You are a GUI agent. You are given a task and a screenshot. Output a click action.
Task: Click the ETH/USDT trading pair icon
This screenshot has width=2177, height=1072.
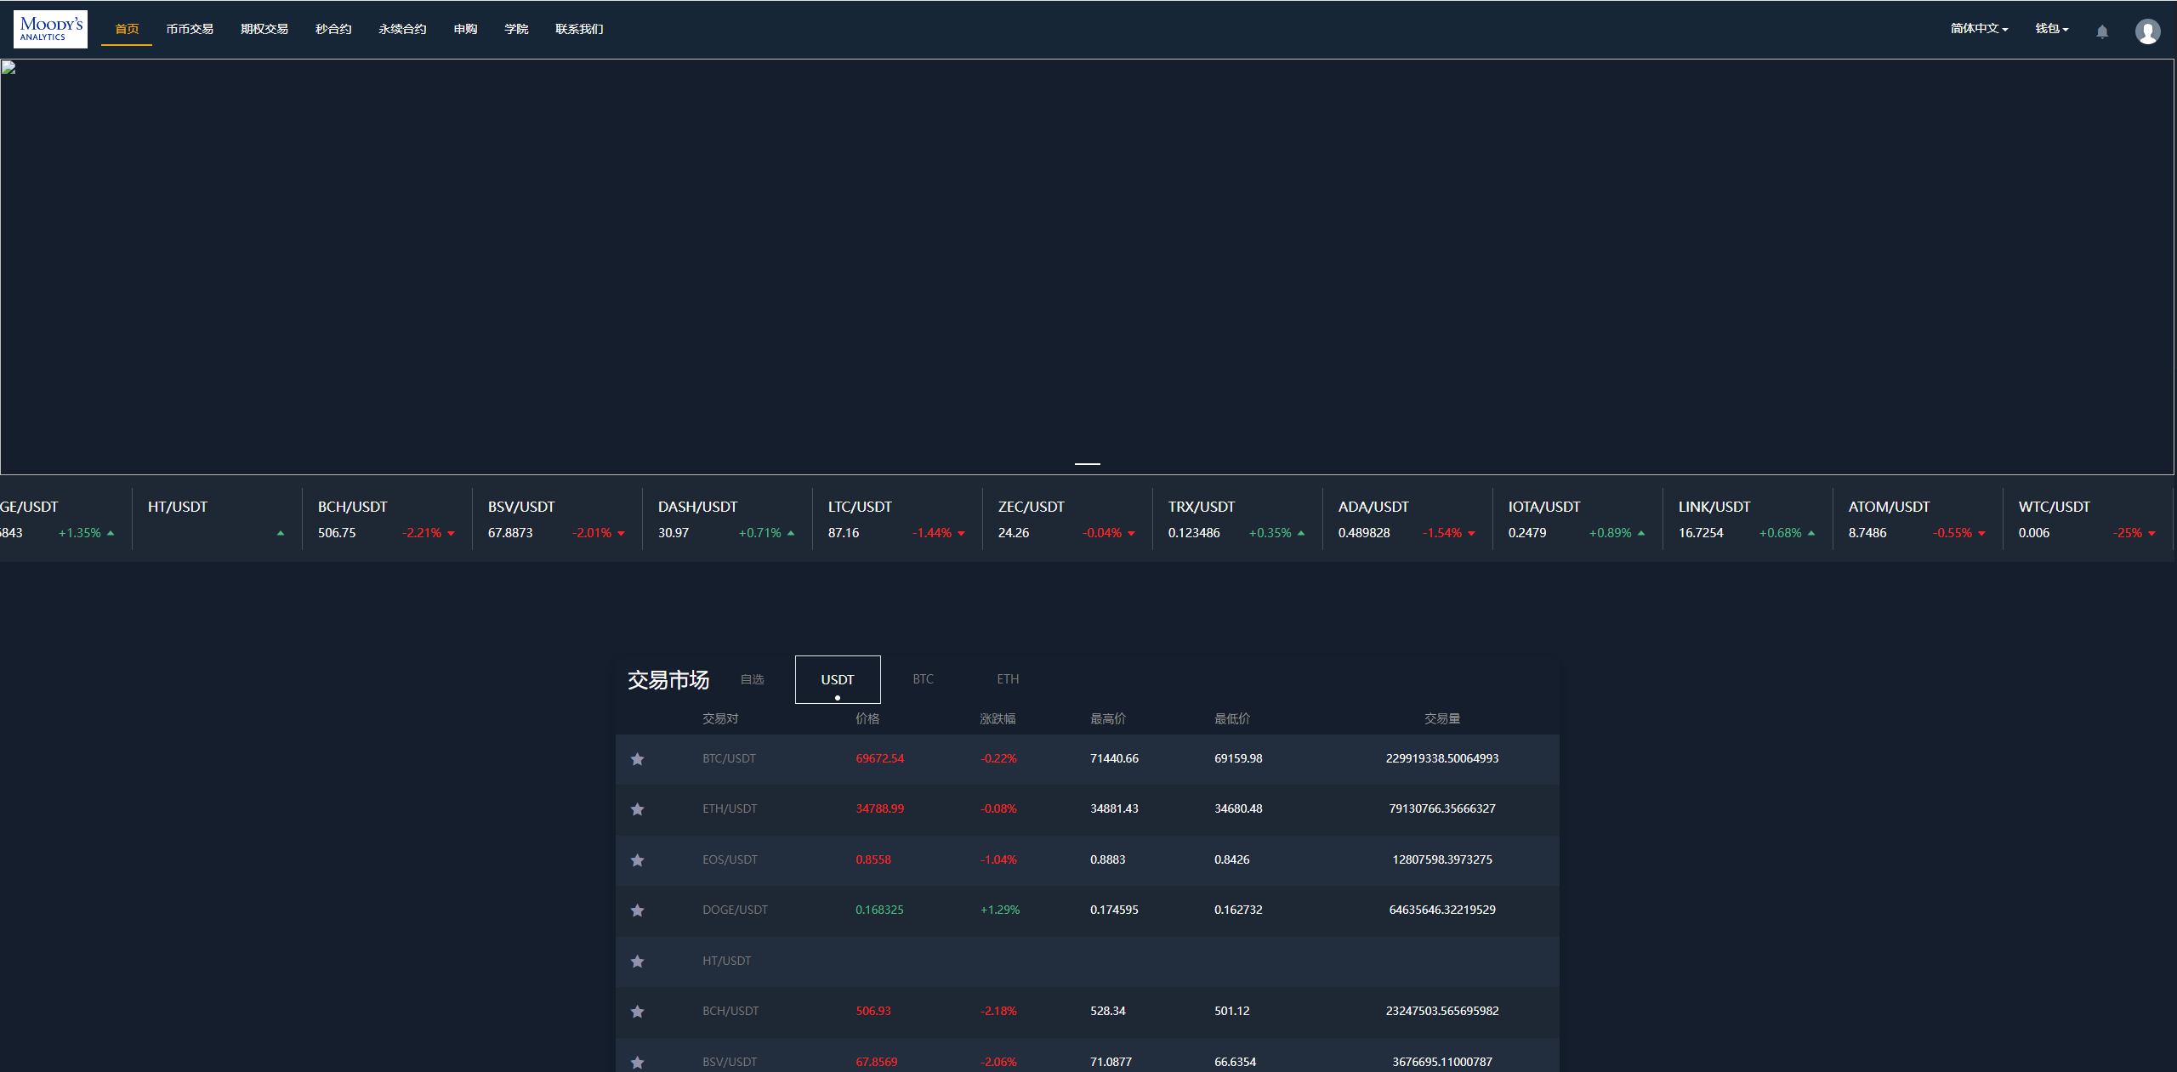pos(637,808)
